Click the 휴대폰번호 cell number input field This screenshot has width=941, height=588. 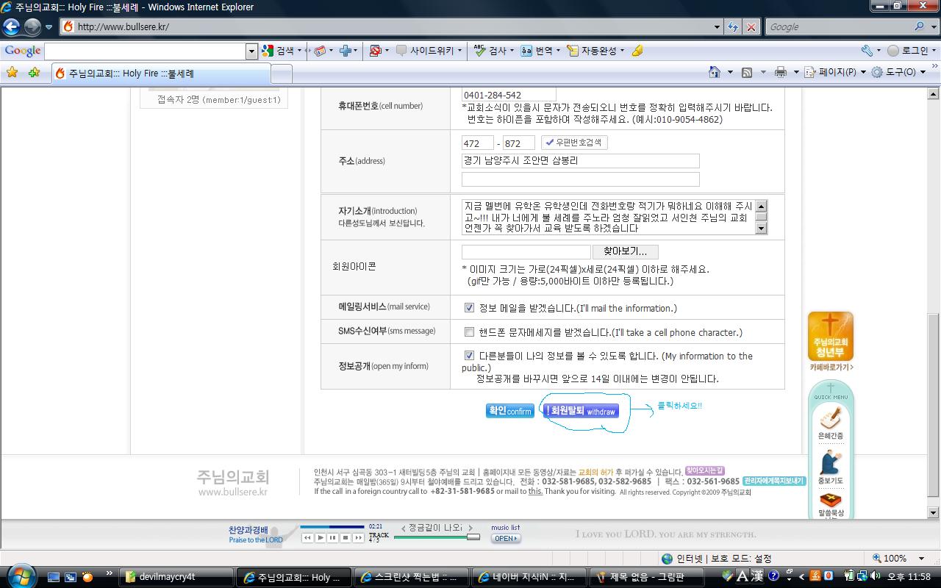[509, 95]
